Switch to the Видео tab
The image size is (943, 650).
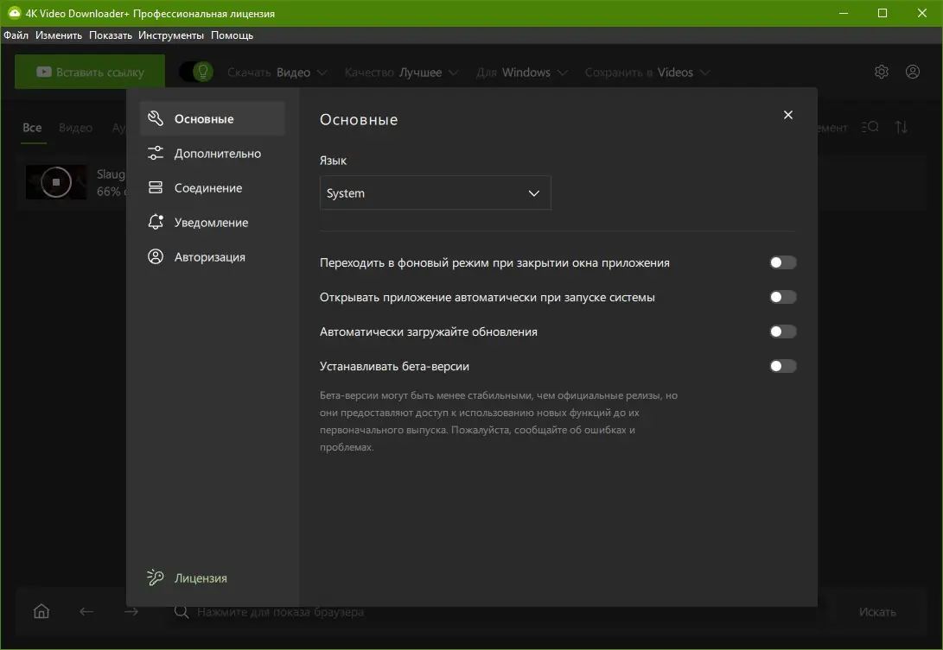click(76, 128)
